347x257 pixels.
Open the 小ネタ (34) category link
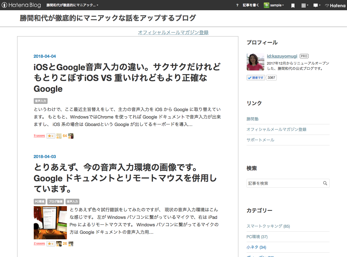[x=256, y=247]
